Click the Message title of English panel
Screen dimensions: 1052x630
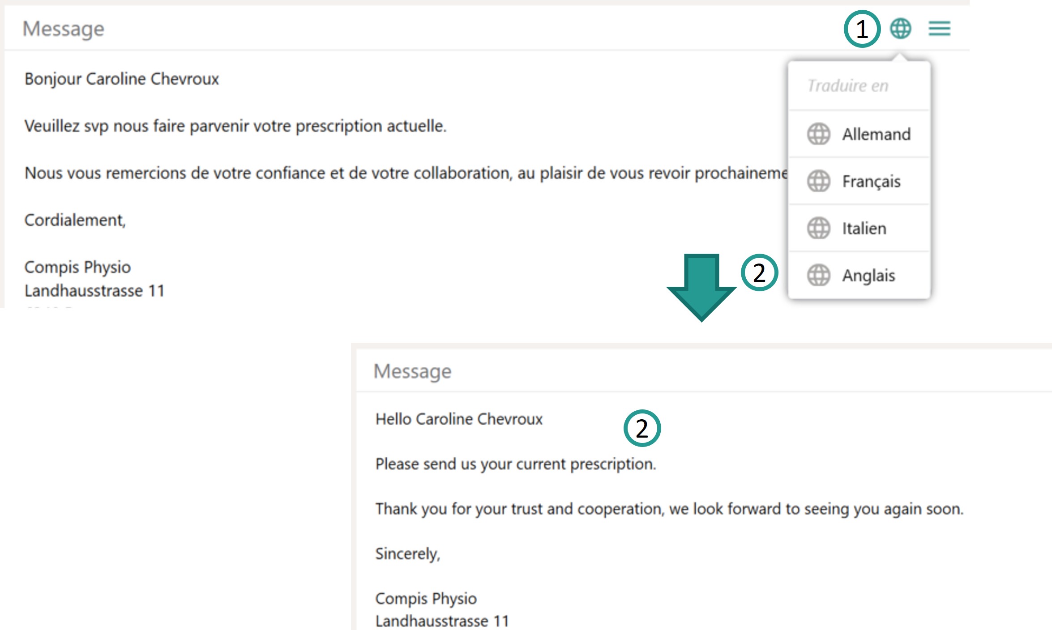[412, 371]
